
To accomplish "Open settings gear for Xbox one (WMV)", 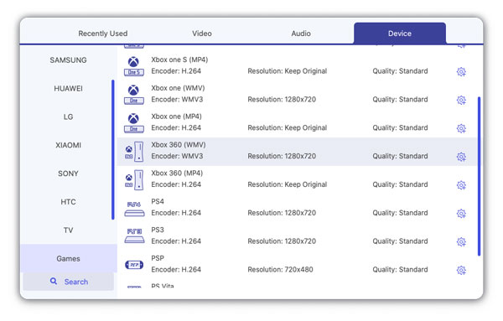I will 461,100.
